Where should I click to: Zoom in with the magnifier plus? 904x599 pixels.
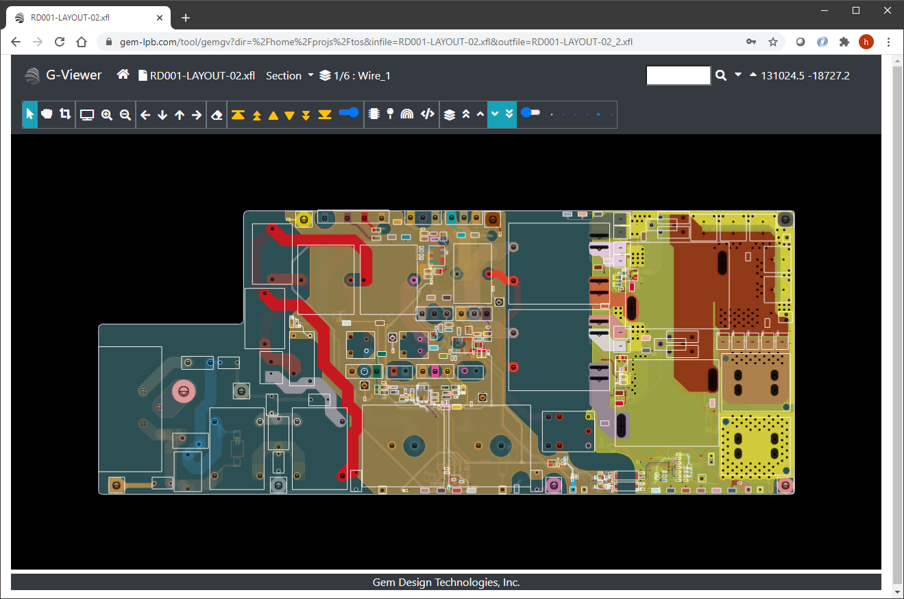point(107,115)
